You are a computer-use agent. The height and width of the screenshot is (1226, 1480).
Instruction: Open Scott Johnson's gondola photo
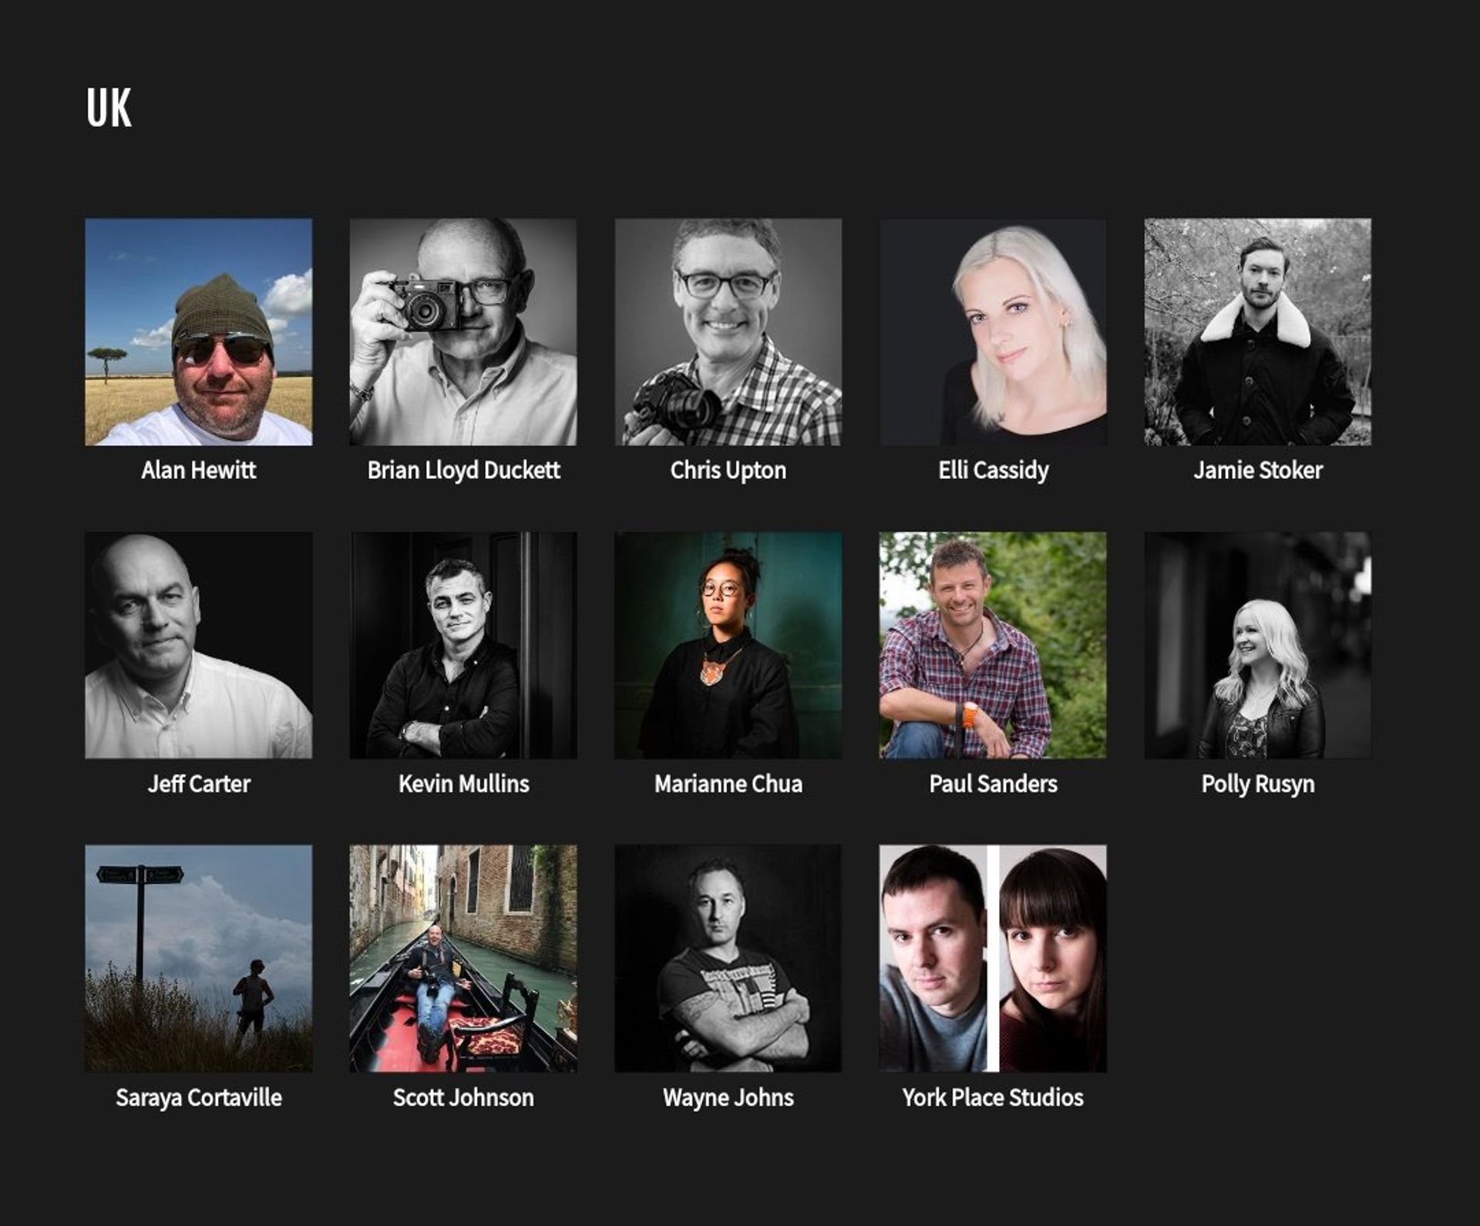[x=463, y=958]
